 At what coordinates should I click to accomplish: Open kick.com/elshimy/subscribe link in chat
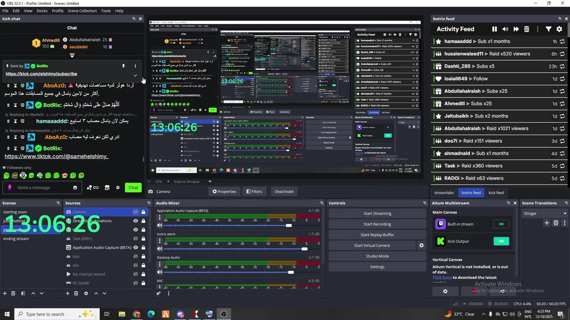(41, 74)
